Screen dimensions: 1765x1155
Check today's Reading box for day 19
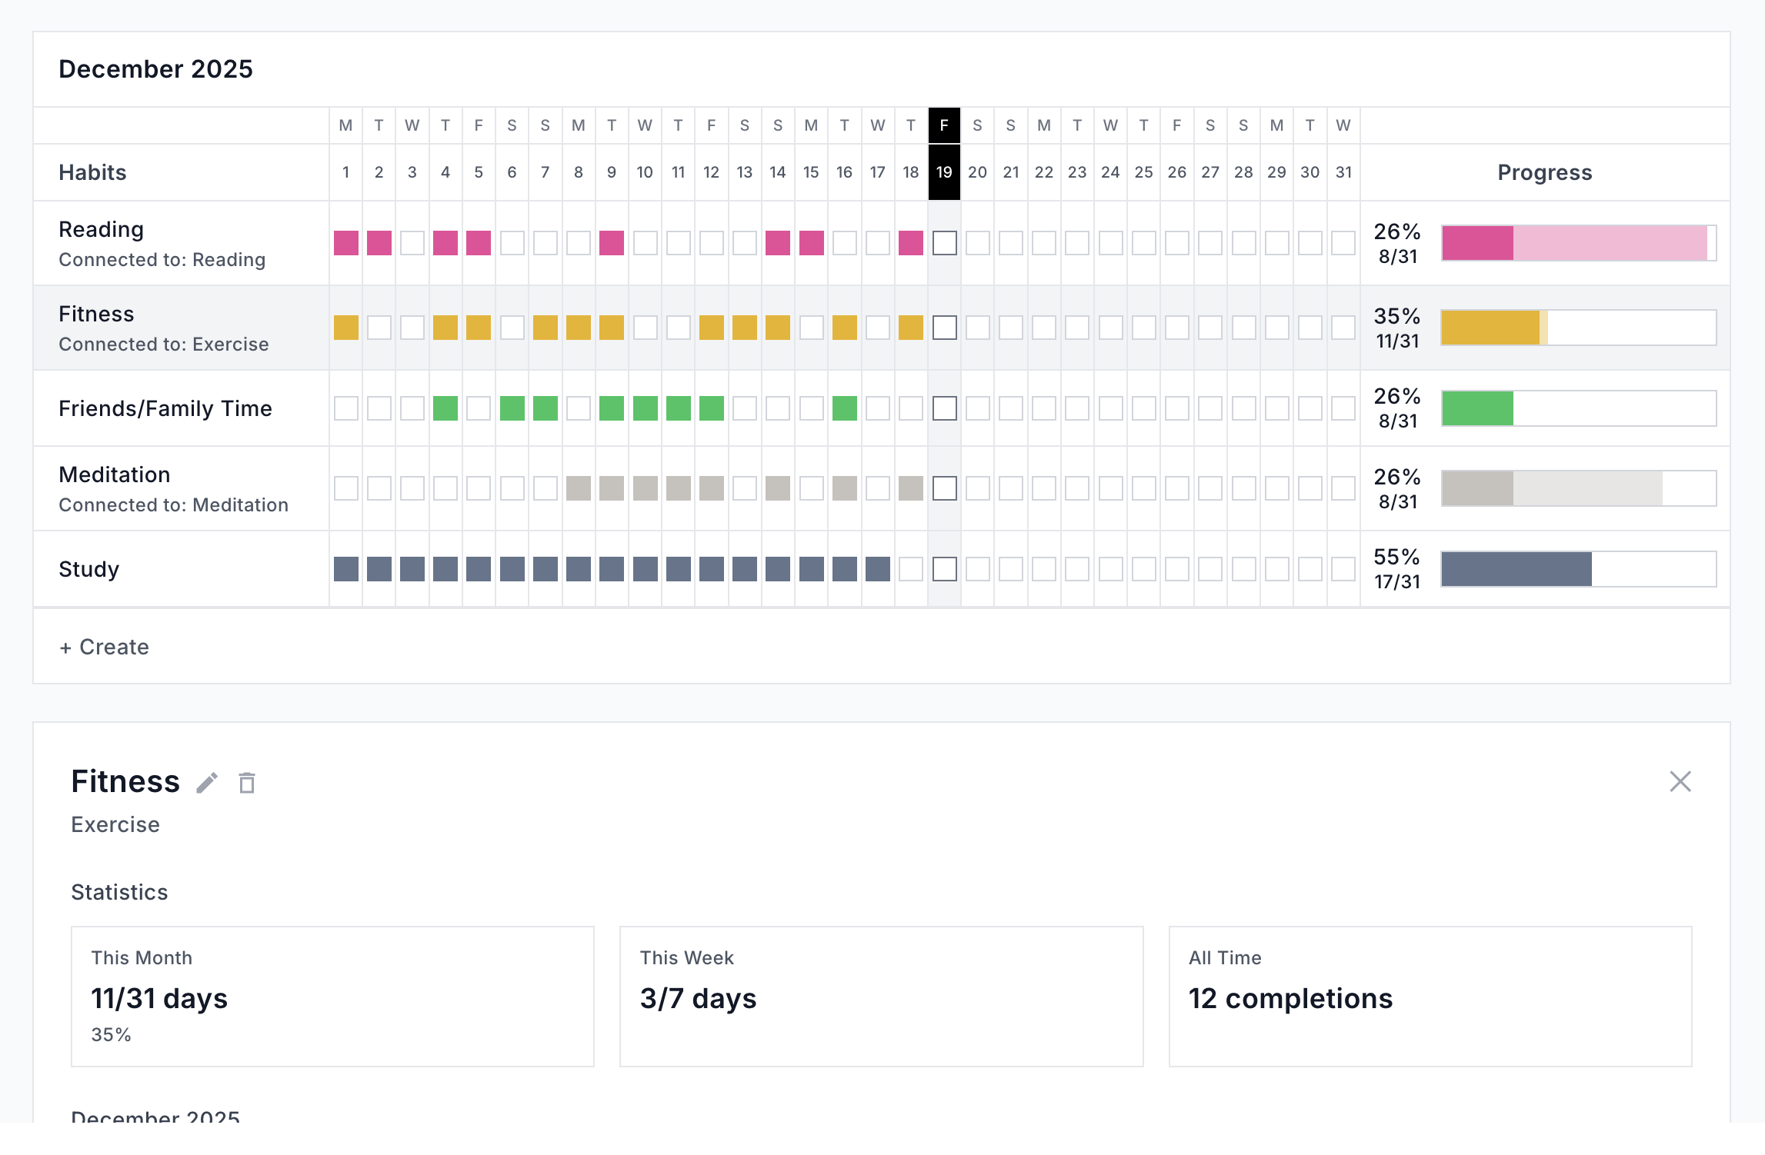tap(944, 243)
